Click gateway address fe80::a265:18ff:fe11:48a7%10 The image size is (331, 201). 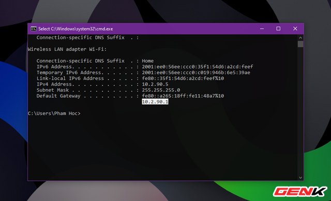(x=183, y=96)
